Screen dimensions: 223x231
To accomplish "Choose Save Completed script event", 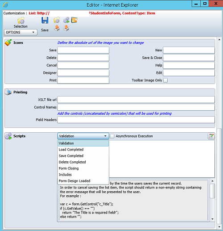I will 83,156.
